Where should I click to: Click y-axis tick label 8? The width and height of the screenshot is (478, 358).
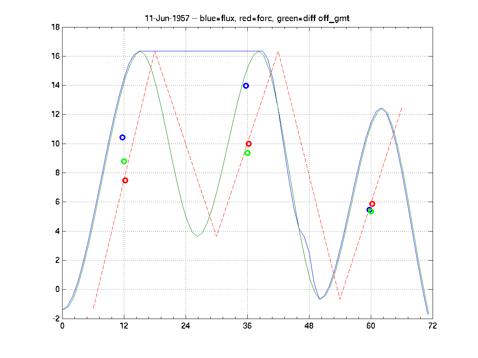[57, 173]
